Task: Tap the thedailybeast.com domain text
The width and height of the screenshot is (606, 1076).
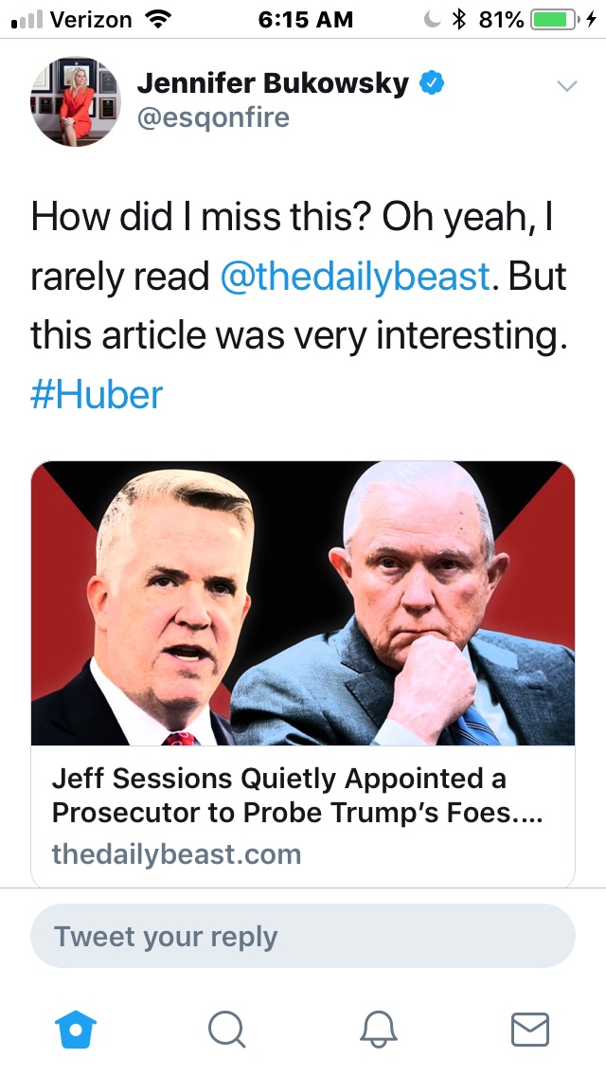Action: (176, 854)
